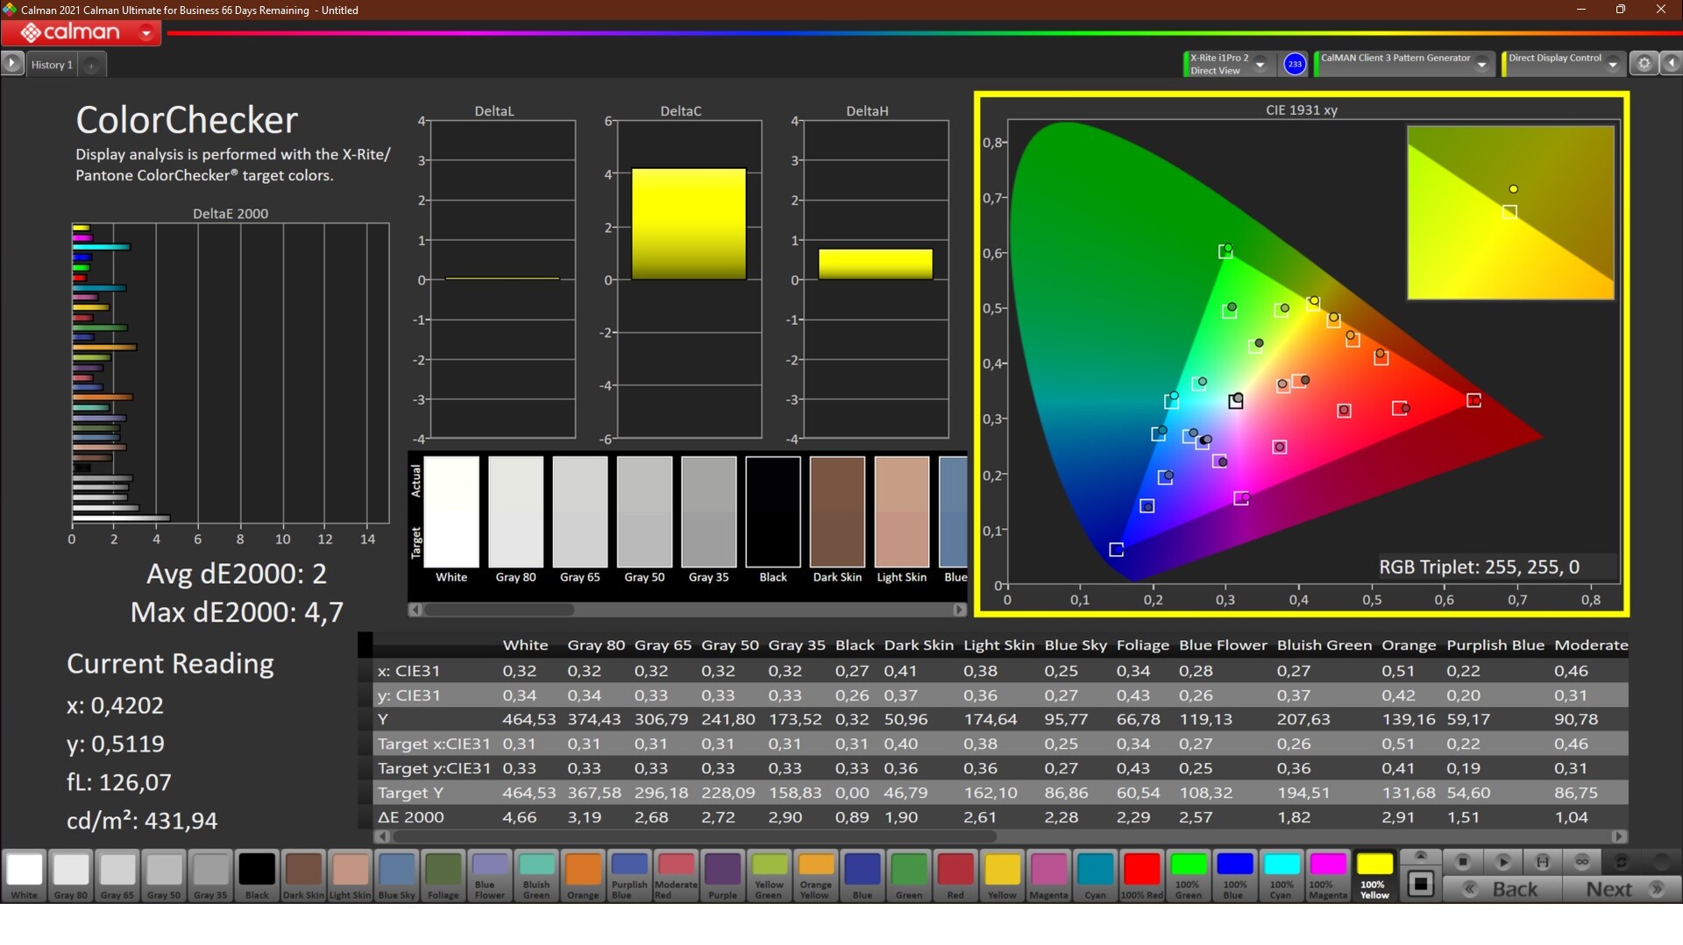The height and width of the screenshot is (945, 1683).
Task: Open the CalMAN Client 3 Pattern Generator dropdown
Action: [1481, 64]
